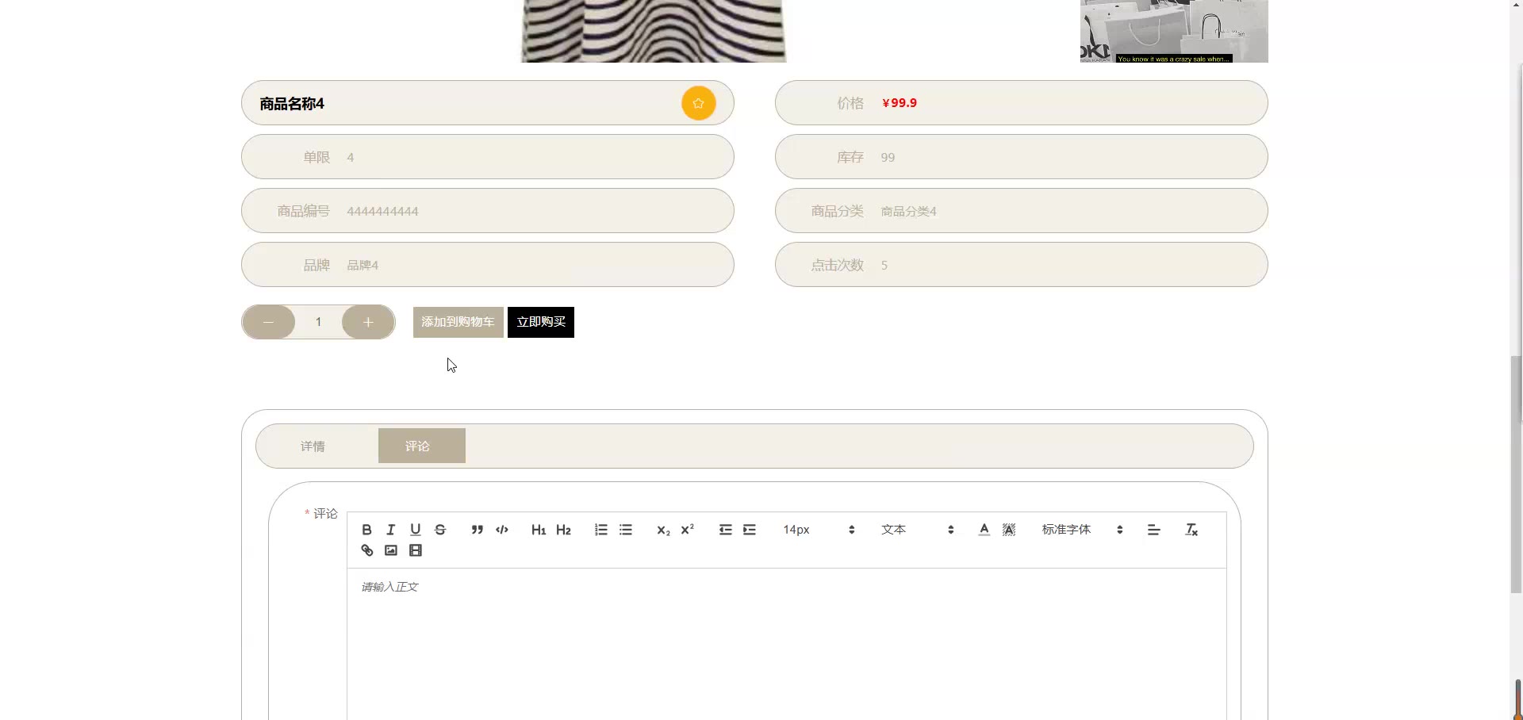Open the text color picker

click(x=984, y=530)
